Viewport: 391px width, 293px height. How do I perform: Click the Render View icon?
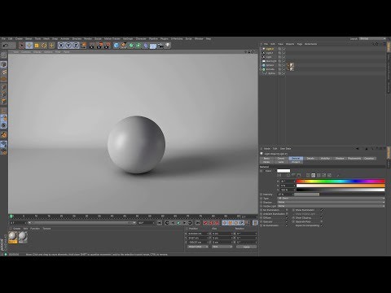[x=92, y=46]
